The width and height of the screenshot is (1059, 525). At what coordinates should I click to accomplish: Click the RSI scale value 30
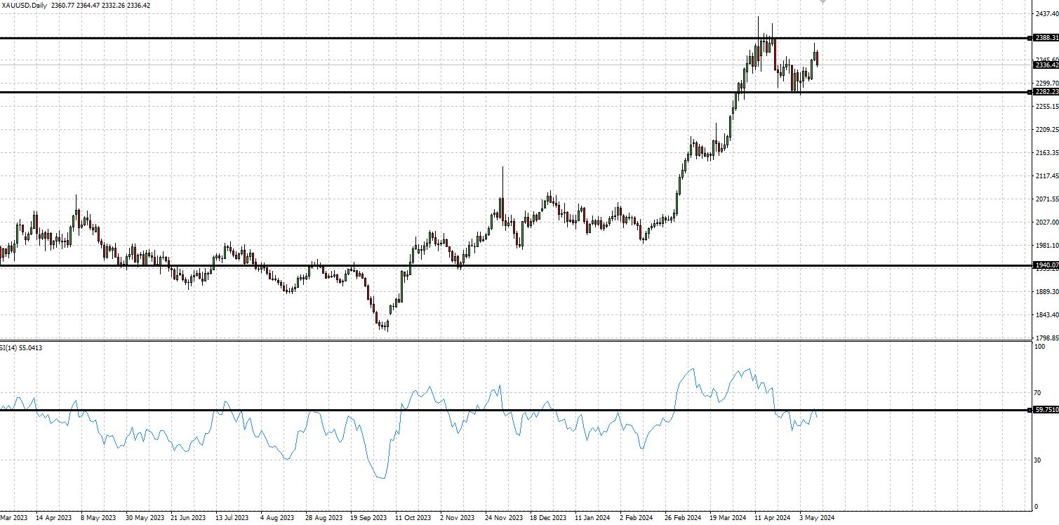click(1039, 460)
